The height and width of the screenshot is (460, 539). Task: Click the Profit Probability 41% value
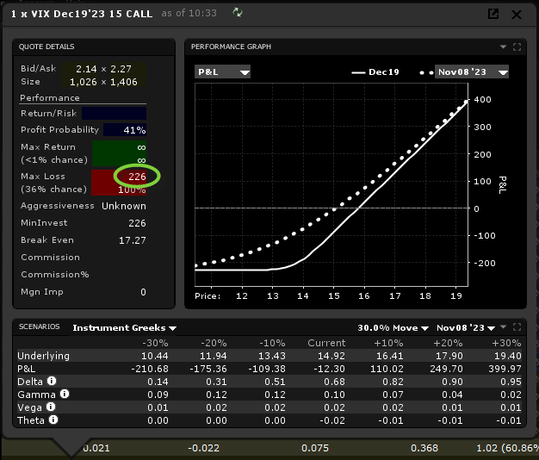pyautogui.click(x=125, y=130)
